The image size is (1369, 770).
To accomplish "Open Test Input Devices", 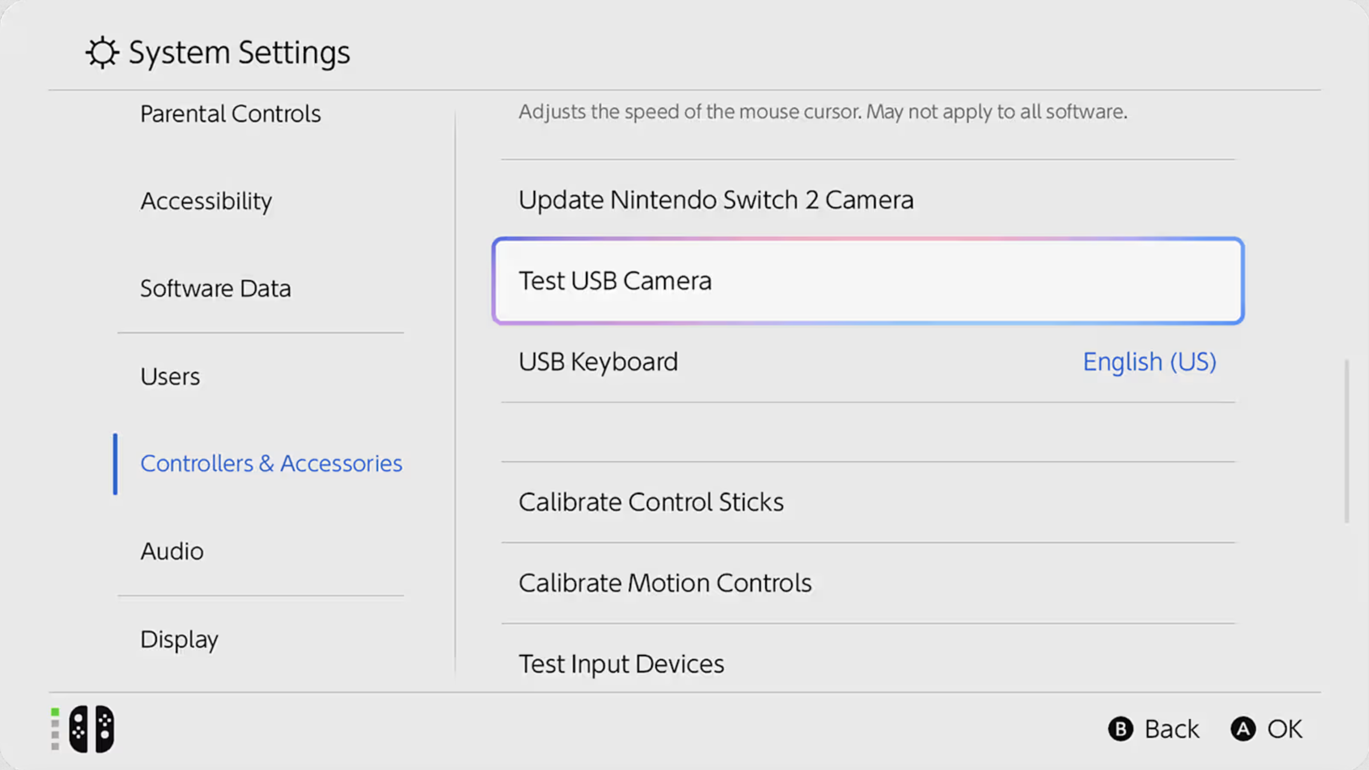I will click(621, 663).
